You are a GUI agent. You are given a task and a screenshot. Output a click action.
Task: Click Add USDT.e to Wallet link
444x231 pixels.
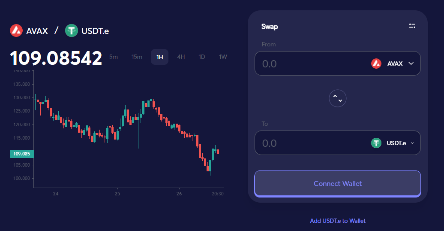[338, 221]
